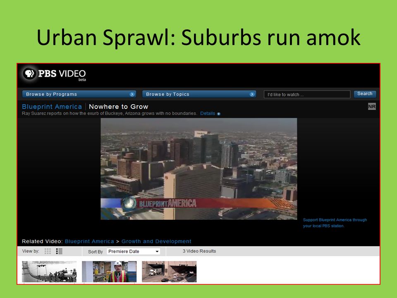The width and height of the screenshot is (397, 298).
Task: Click the 'Nowhere to Grow' episode title
Action: [x=119, y=107]
